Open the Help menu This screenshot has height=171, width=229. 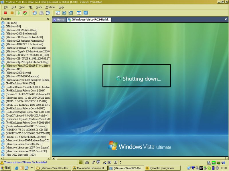[x=61, y=7]
